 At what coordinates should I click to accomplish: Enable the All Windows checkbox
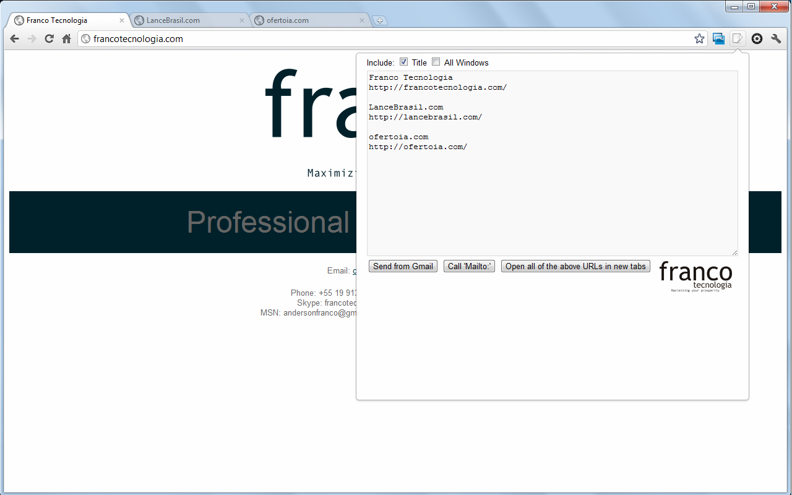pos(436,62)
